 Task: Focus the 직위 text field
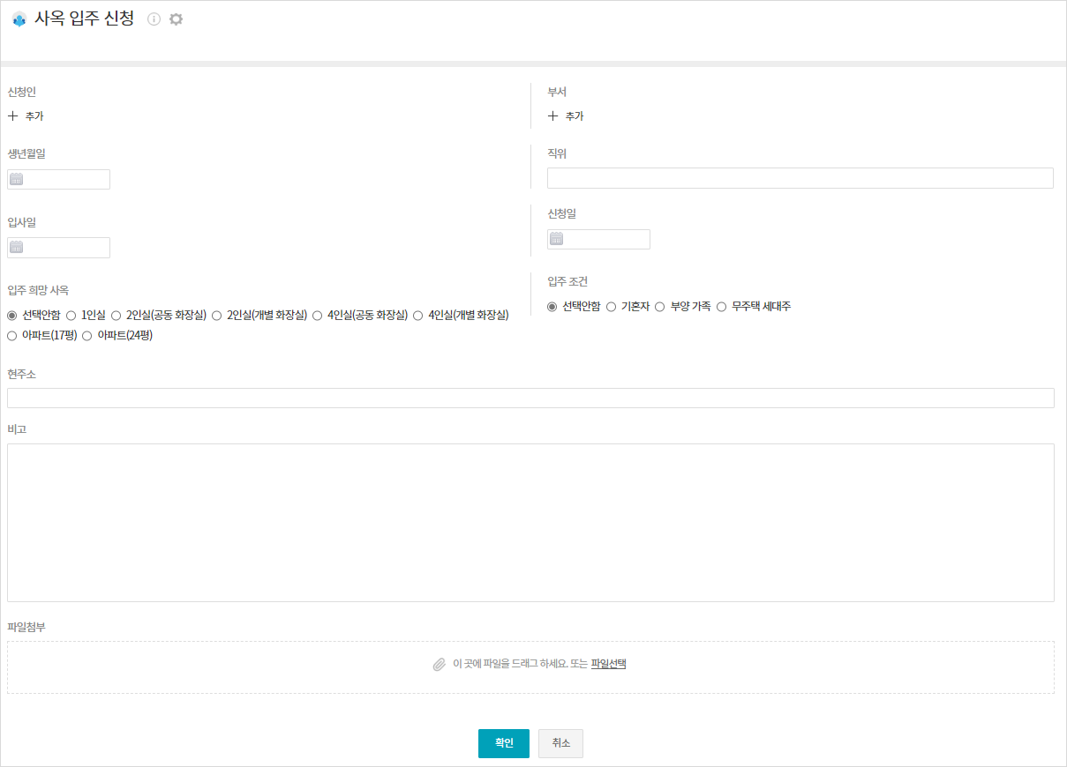[800, 178]
